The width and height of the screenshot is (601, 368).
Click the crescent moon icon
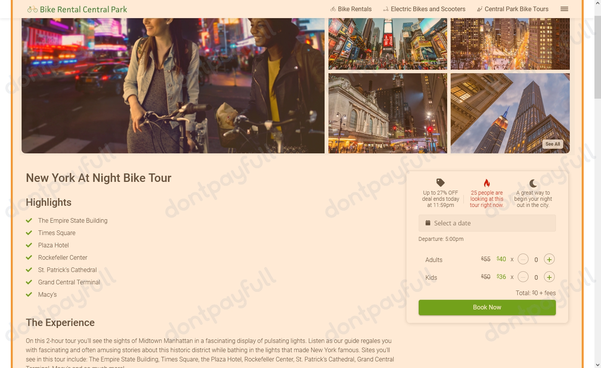point(533,183)
